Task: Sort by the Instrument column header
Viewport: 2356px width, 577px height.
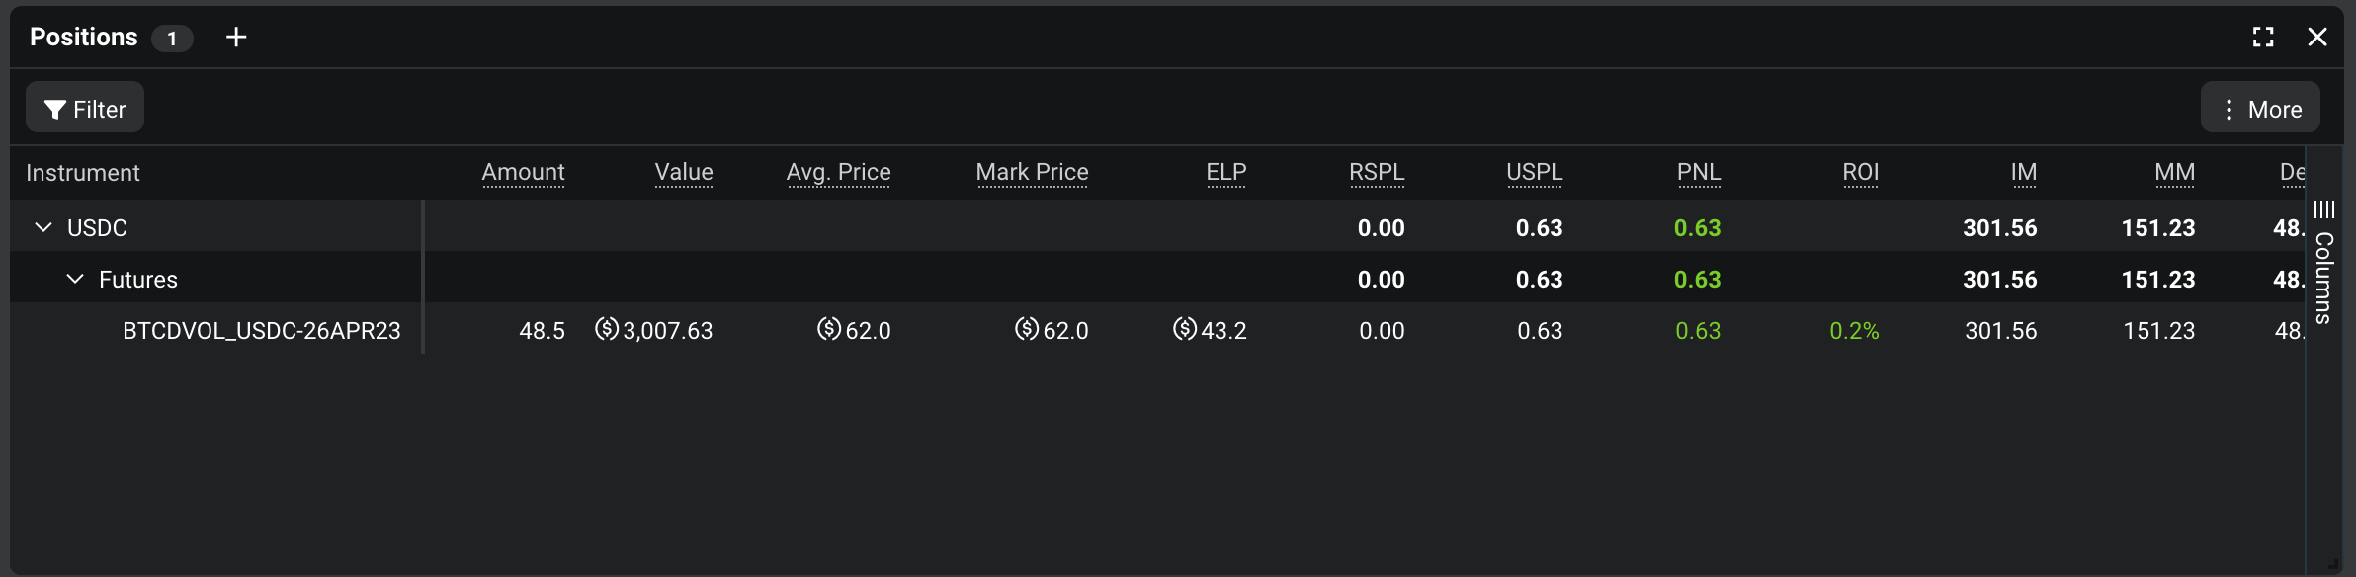Action: 83,173
